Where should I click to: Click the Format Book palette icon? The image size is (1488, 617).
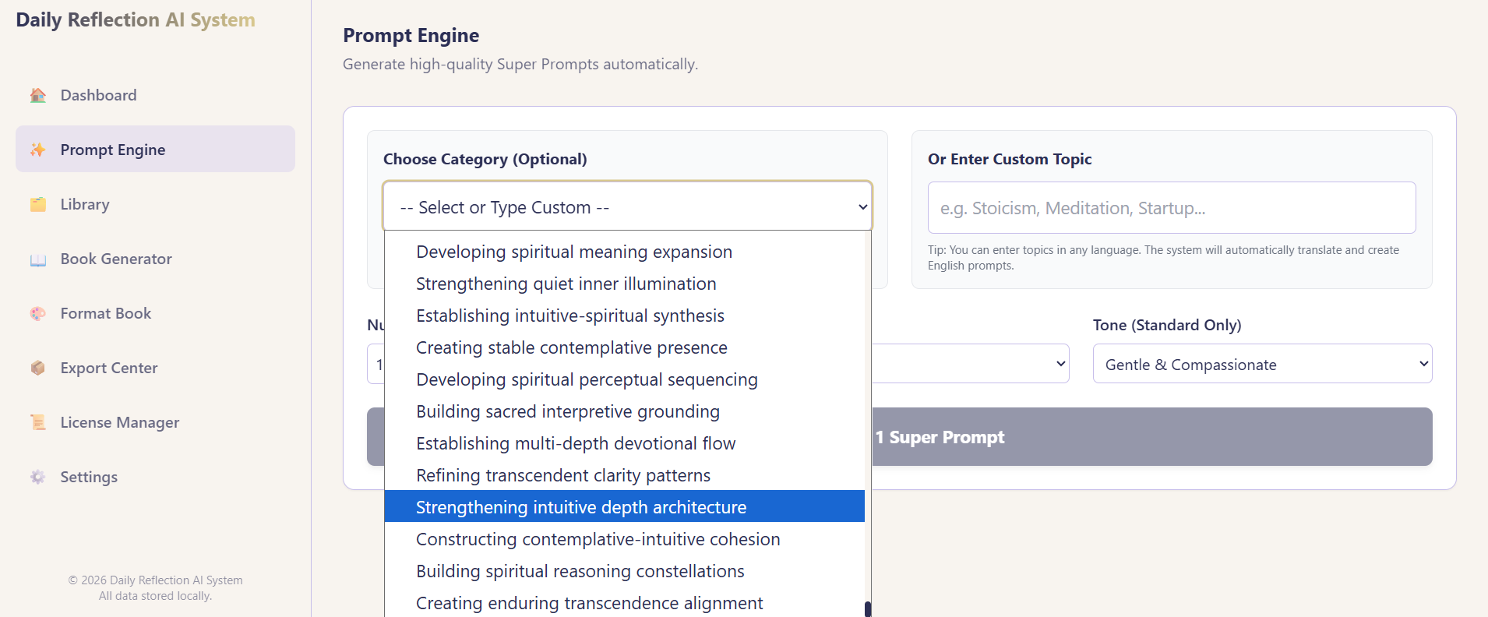coord(38,313)
